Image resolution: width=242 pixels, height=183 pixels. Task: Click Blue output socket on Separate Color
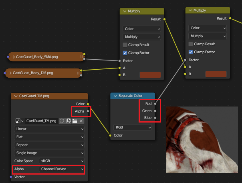coord(155,118)
